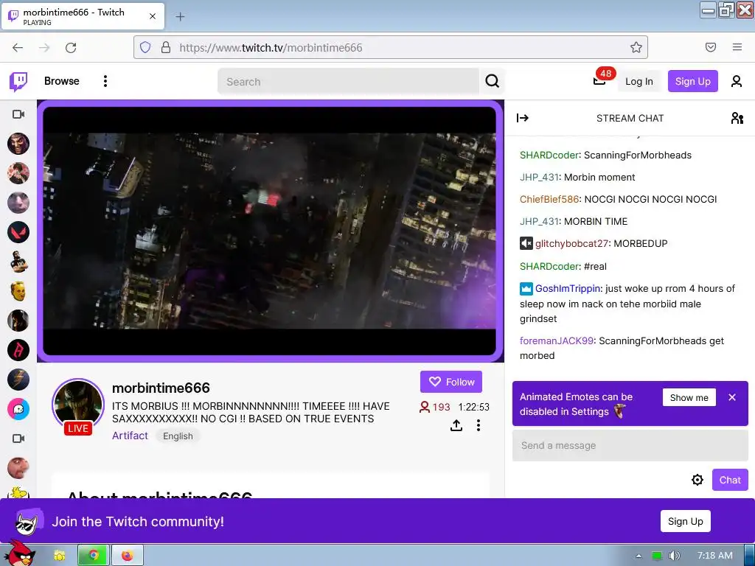This screenshot has width=755, height=566.
Task: Click glitchybobcat27 username in chat
Action: tap(571, 243)
